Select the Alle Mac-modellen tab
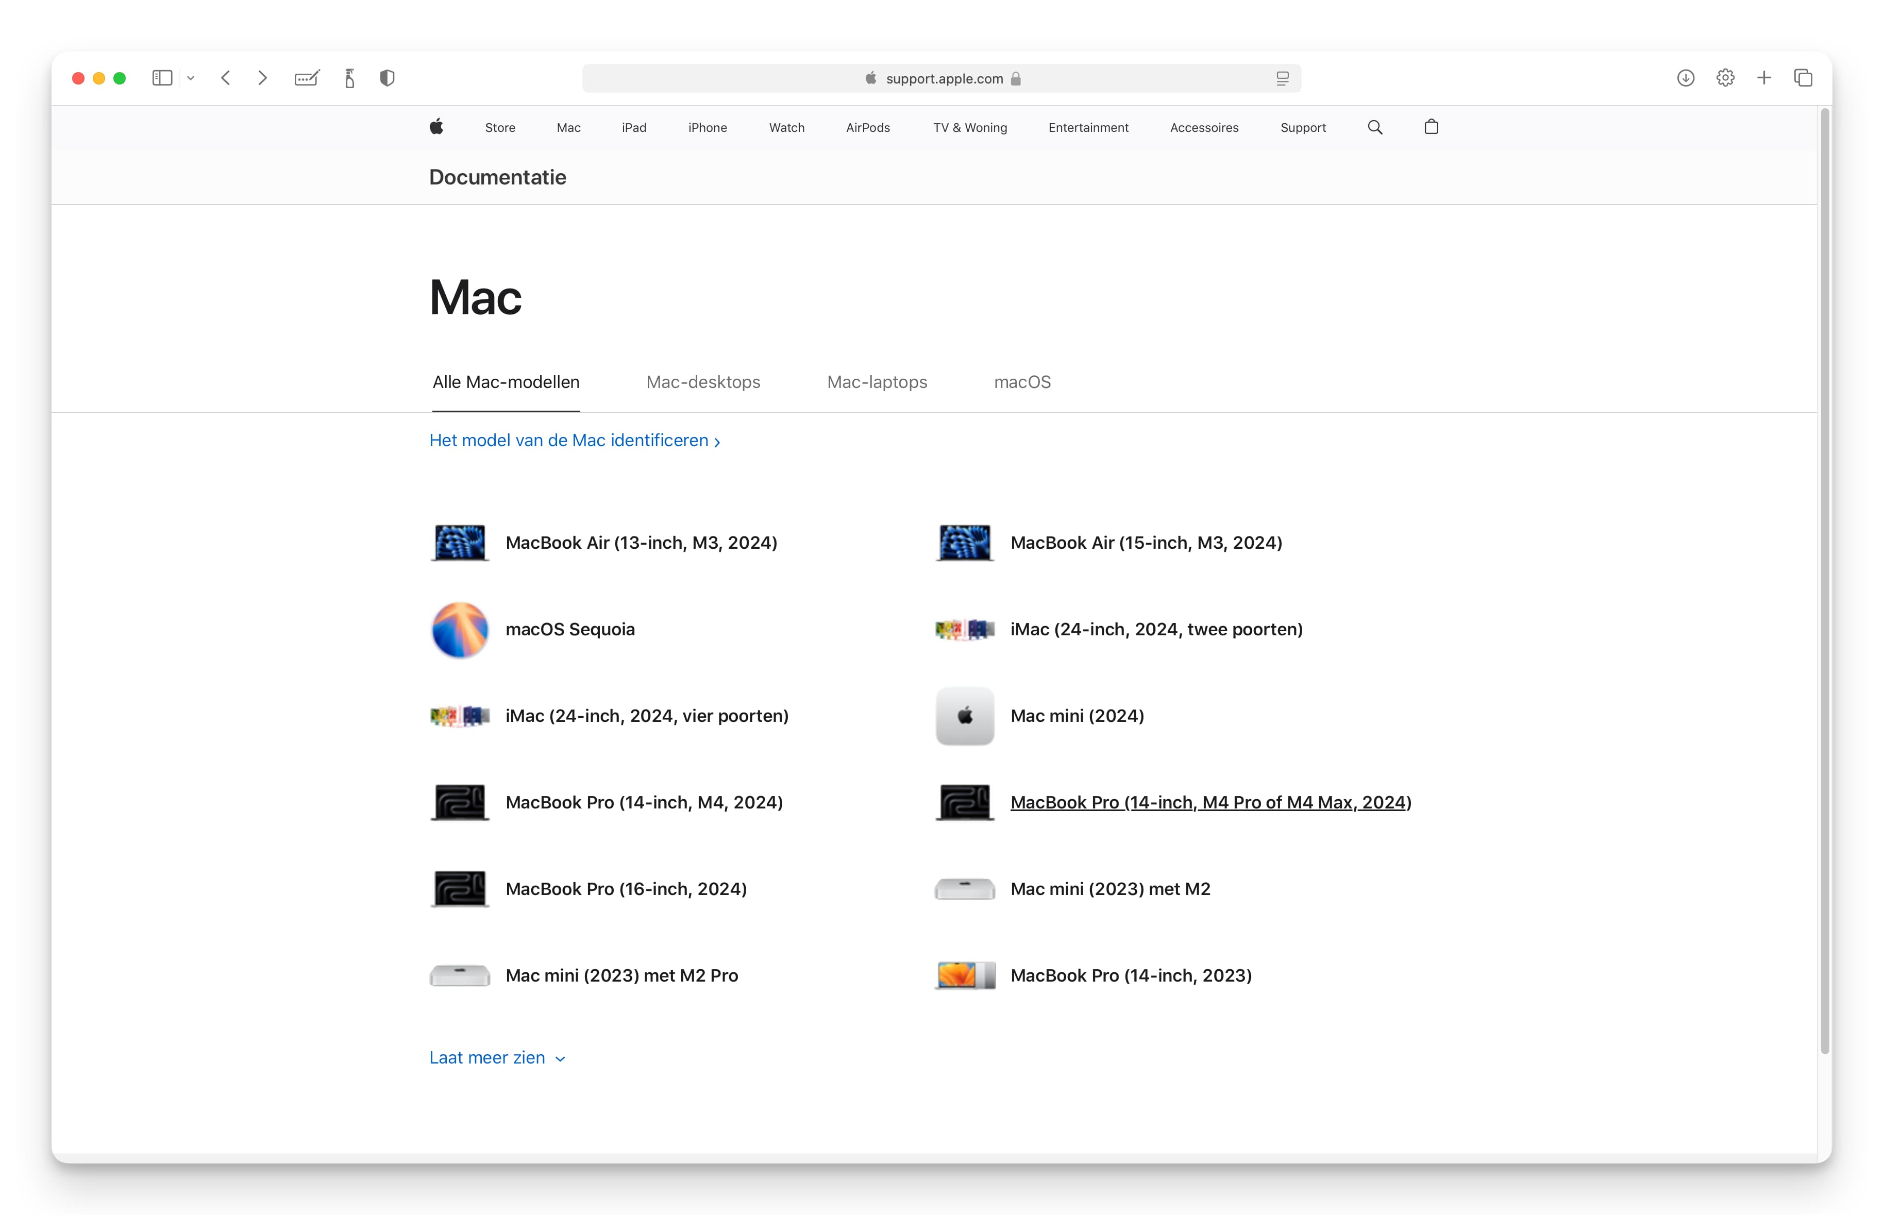 pos(506,382)
